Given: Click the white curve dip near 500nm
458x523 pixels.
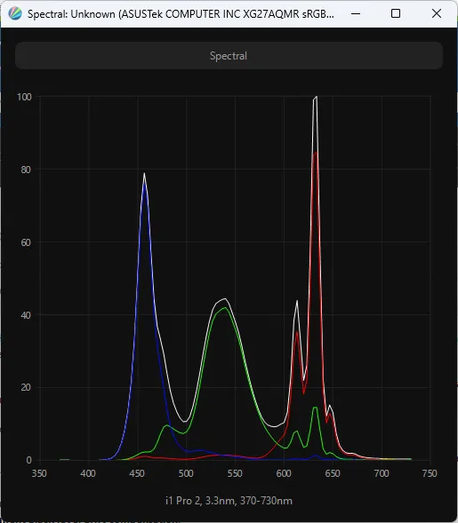Looking at the screenshot, I should [184, 422].
